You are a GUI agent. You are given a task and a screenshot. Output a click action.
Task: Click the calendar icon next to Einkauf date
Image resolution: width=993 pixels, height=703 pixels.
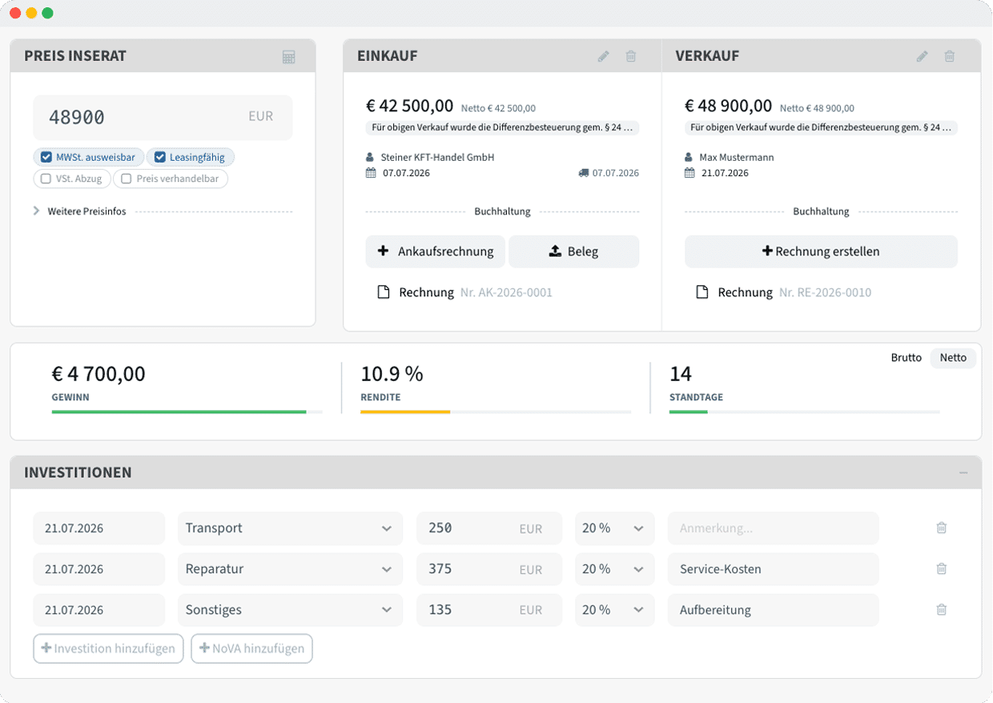pos(371,173)
